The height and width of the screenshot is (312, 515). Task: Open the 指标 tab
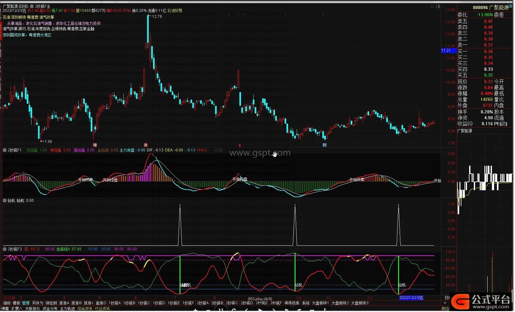[7, 303]
